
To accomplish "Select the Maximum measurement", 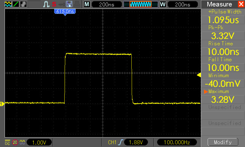I will (219, 91).
